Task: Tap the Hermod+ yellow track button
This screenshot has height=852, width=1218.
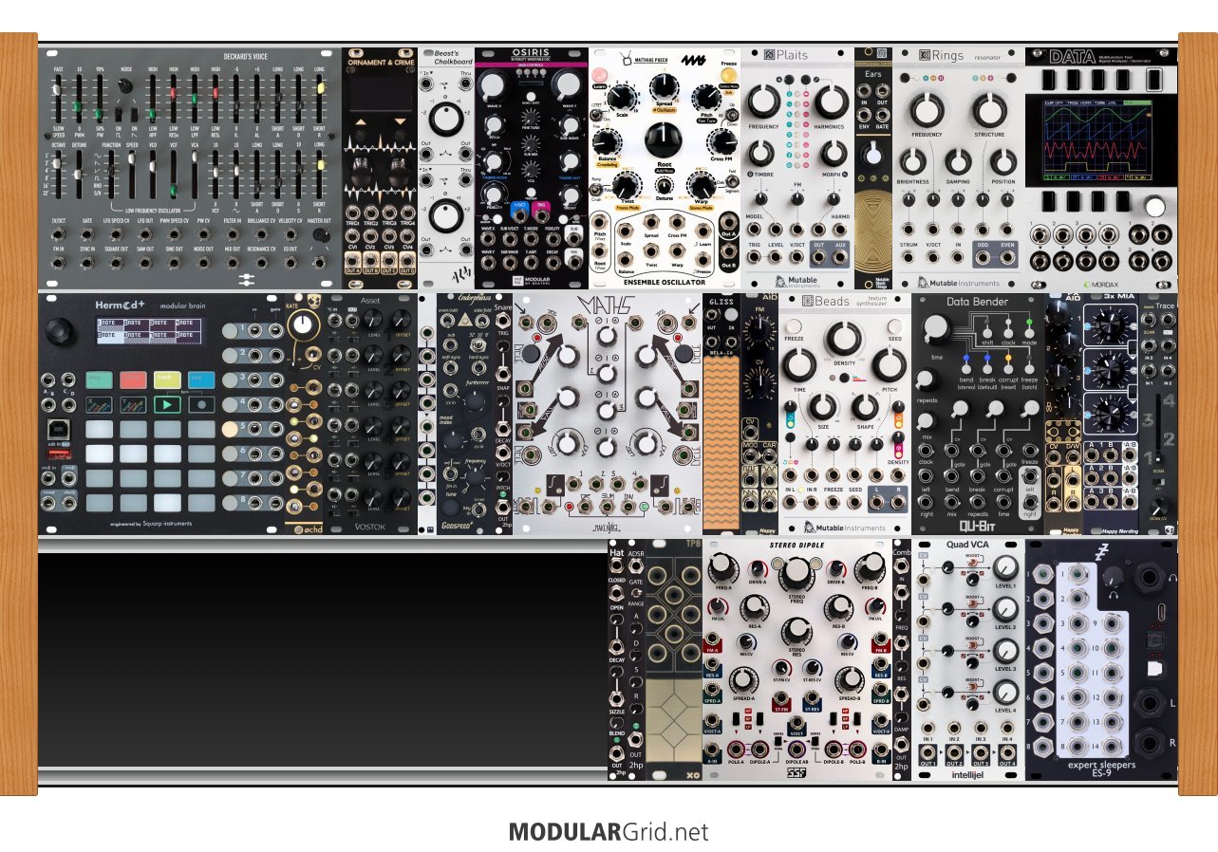Action: point(168,379)
